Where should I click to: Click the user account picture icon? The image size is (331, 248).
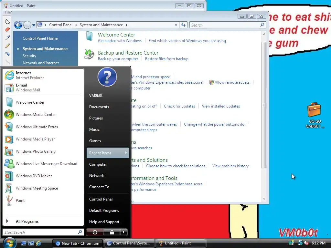[107, 77]
